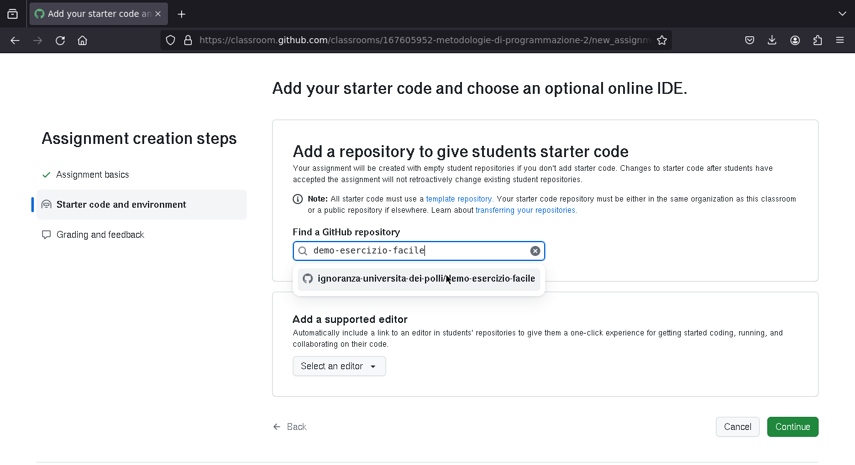Go back to the previous page

tap(15, 40)
